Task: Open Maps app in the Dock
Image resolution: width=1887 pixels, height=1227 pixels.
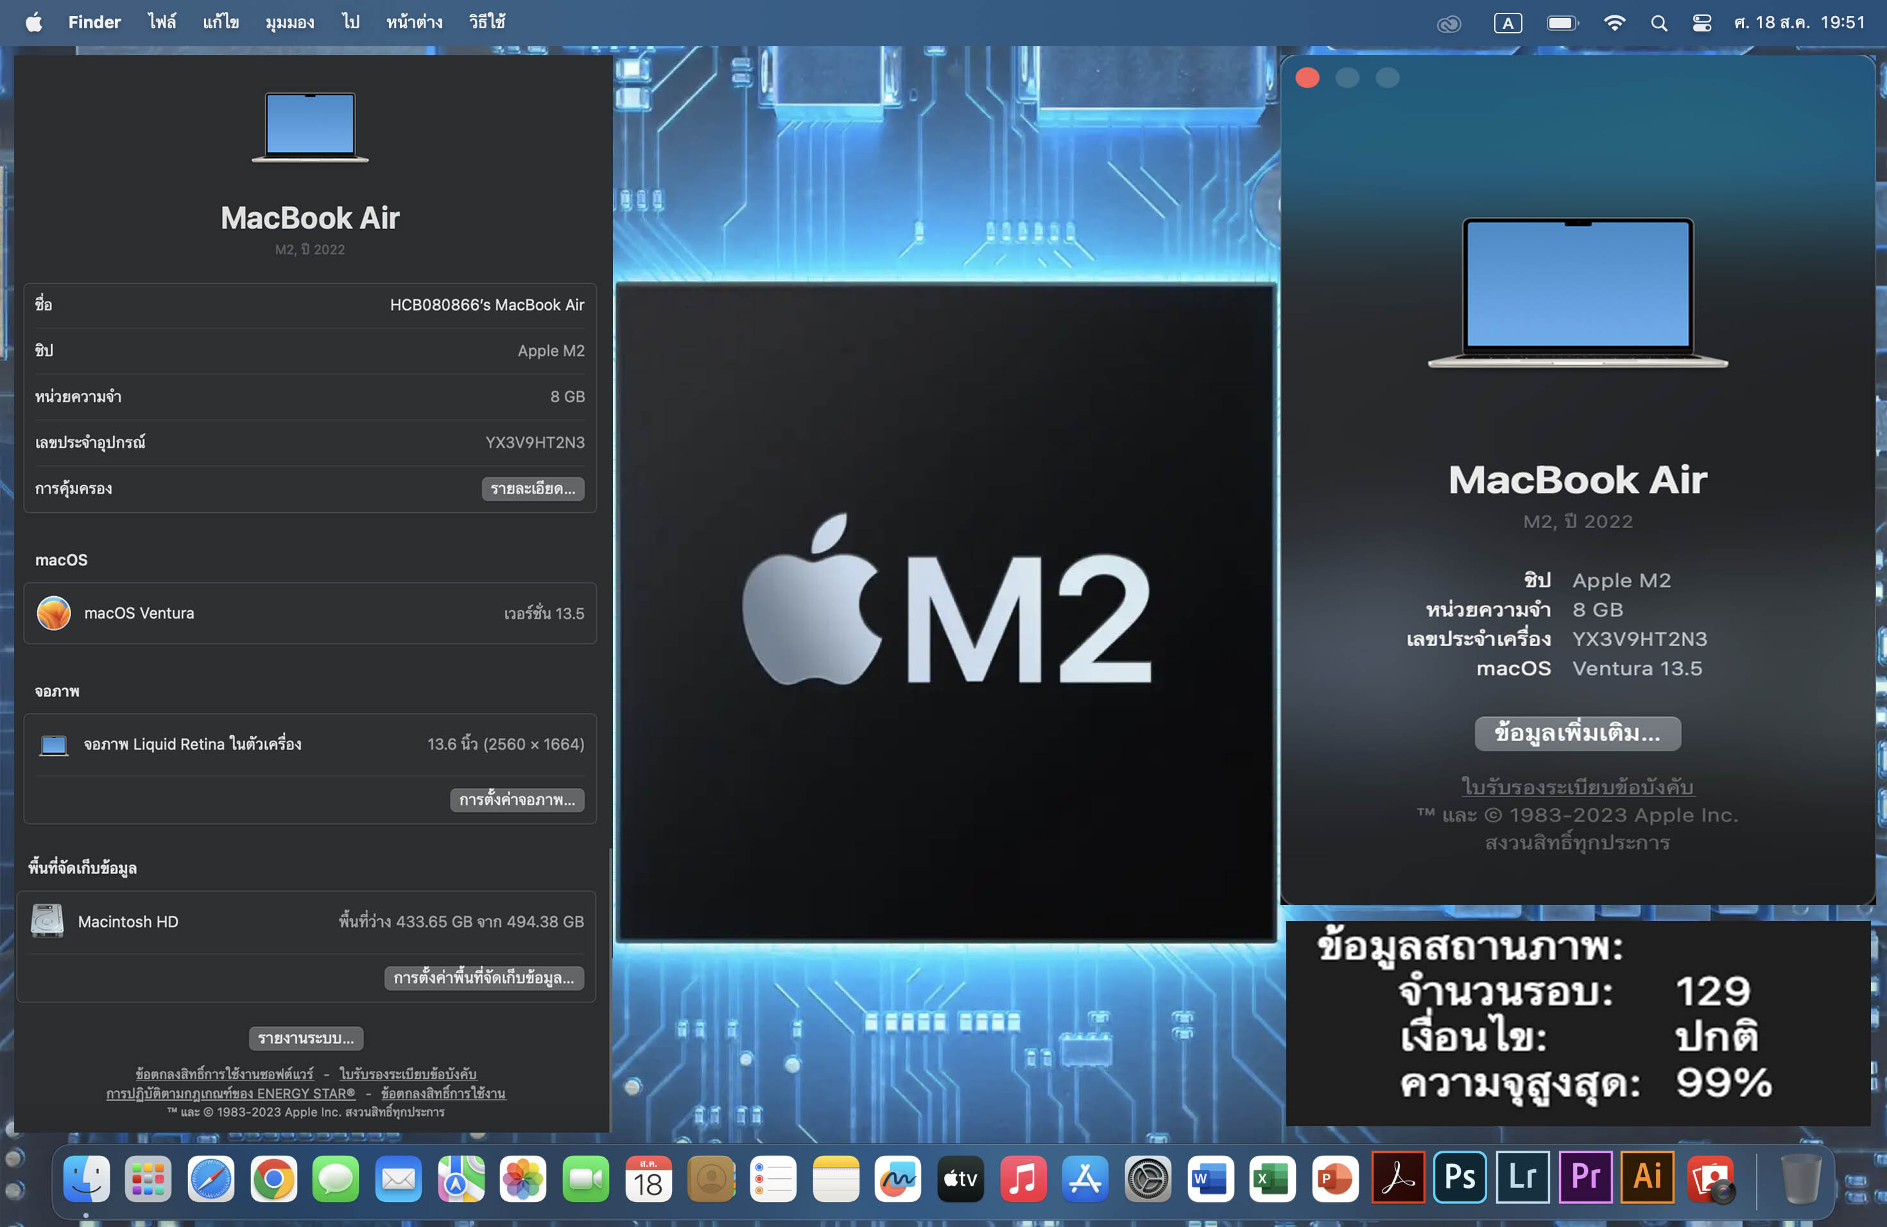Action: (x=461, y=1179)
